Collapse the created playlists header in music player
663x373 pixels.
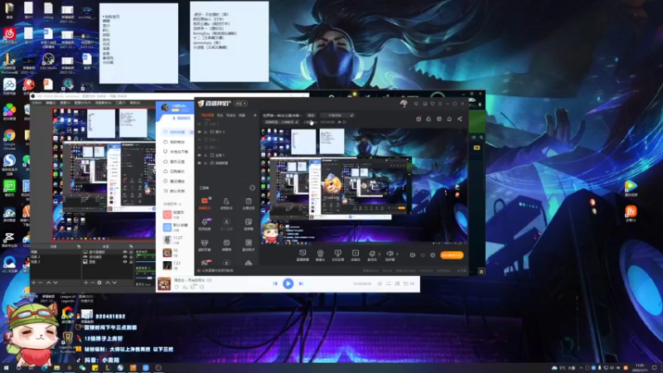(172, 204)
